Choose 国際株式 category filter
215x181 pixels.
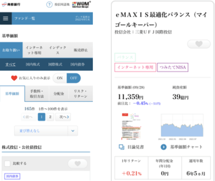[x=55, y=64]
